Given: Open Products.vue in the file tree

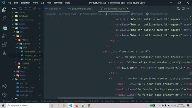Looking at the screenshot, I should (x=31, y=59).
